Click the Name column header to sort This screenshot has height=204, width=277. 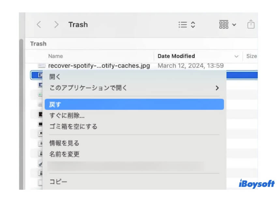[x=55, y=56]
